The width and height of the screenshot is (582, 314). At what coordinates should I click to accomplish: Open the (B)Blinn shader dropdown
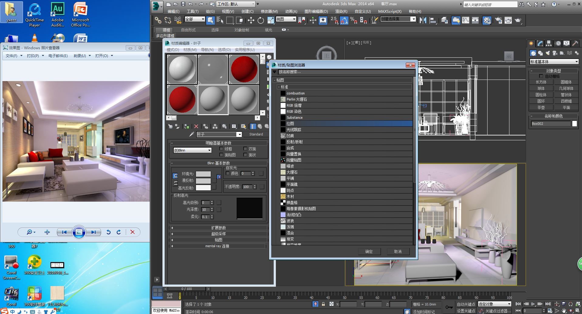pyautogui.click(x=192, y=150)
